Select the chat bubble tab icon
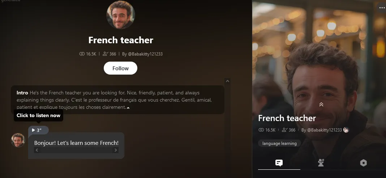Image resolution: width=386 pixels, height=178 pixels. (279, 163)
